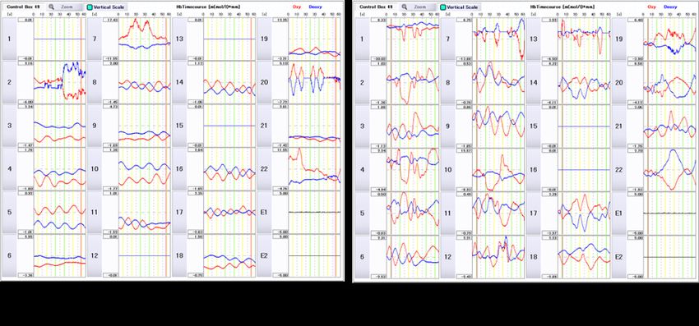Select channel 15 label in right window
This screenshot has height=326, width=699.
click(533, 126)
